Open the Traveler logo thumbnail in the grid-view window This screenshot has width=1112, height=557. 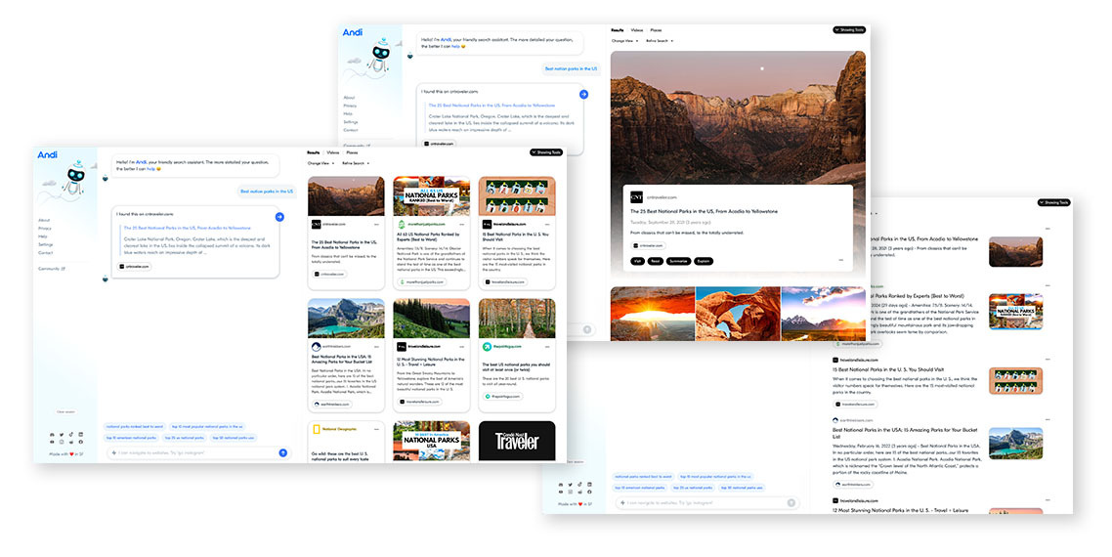pos(517,441)
